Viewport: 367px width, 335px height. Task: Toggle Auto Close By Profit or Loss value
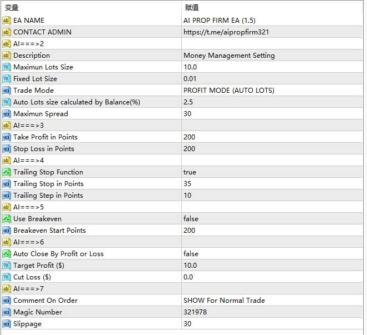191,254
